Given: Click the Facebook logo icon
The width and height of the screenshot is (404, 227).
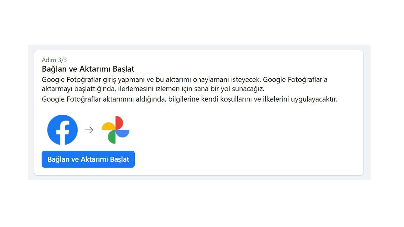Looking at the screenshot, I should 62,130.
